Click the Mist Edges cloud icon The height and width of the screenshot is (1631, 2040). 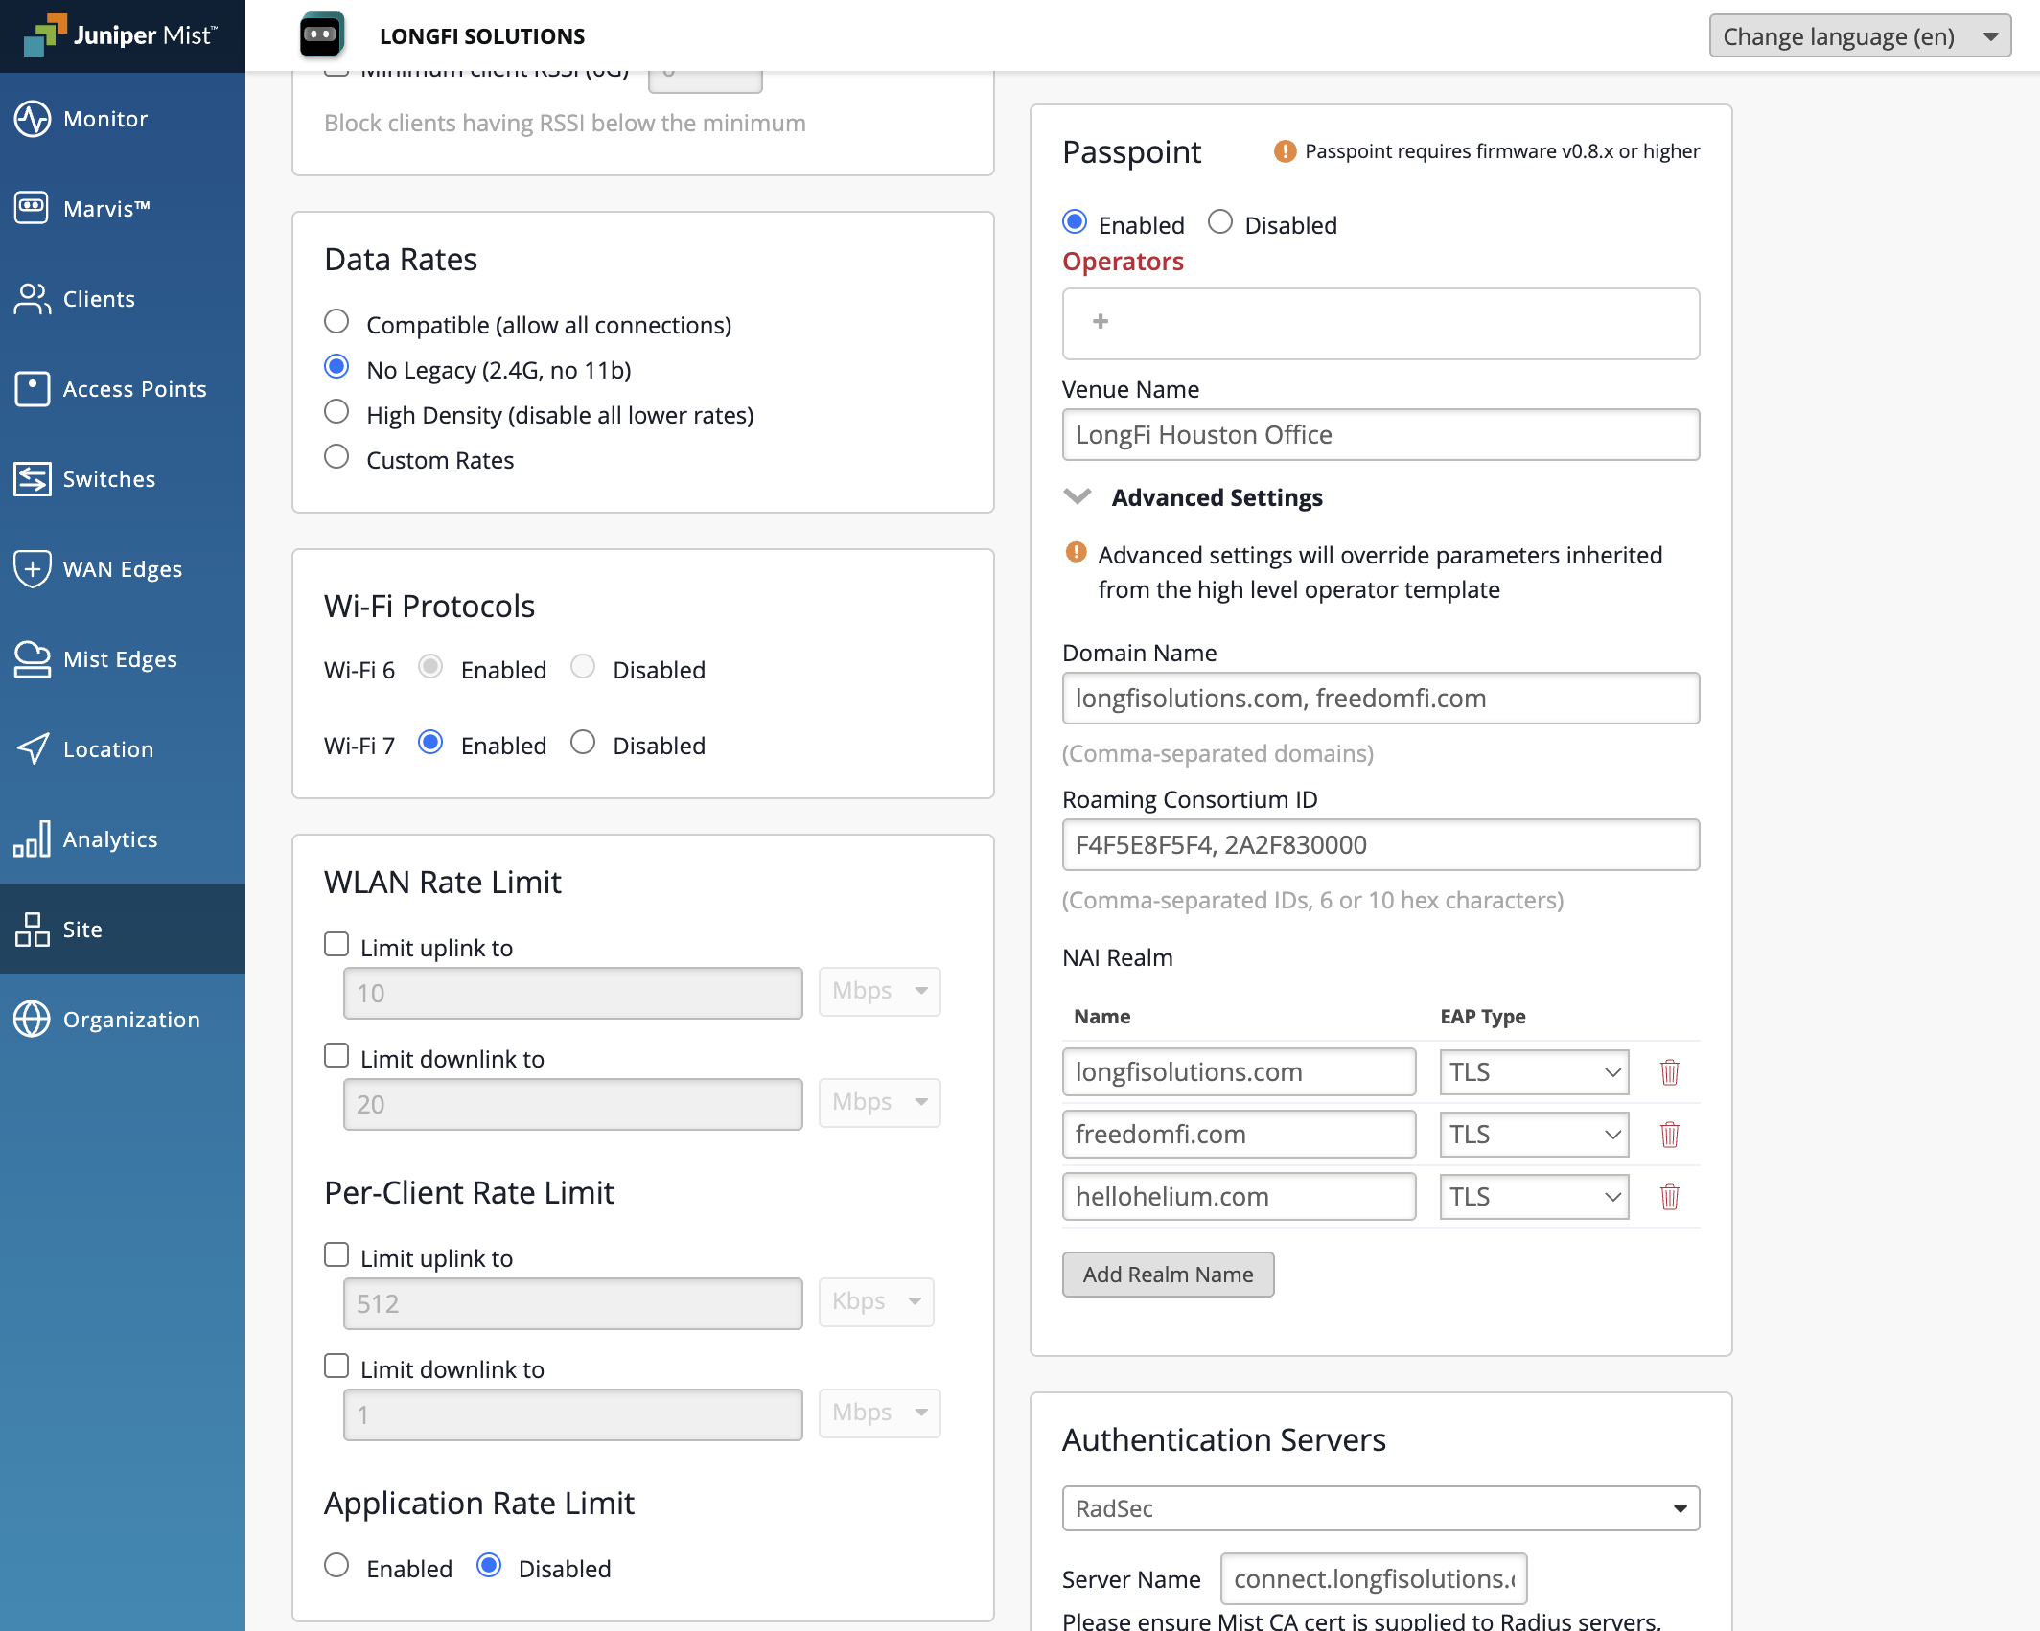tap(33, 659)
